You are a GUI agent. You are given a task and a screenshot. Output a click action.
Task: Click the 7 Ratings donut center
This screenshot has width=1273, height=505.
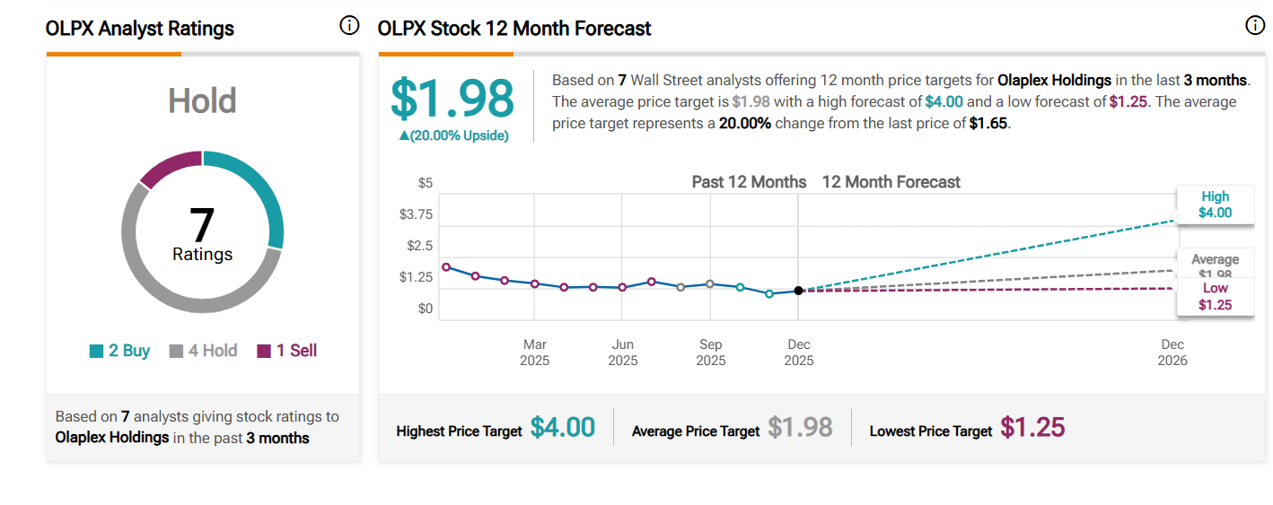coord(203,234)
